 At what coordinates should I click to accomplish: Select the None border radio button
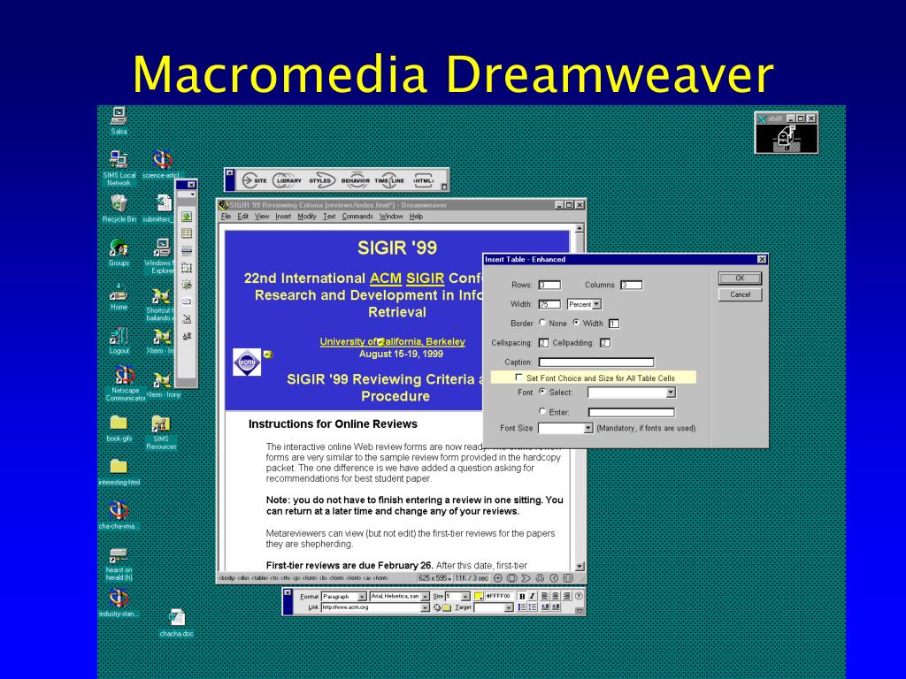tap(542, 323)
